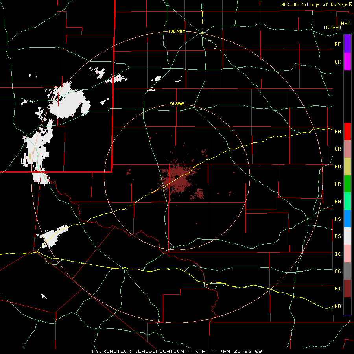This screenshot has height=354, width=354.
Task: Click the RA light green swatch
Action: tap(347, 201)
